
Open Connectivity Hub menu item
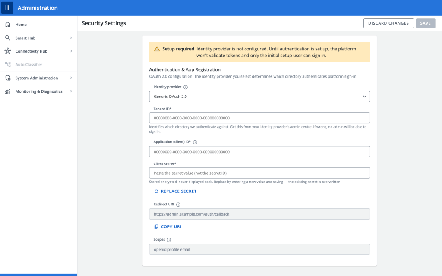click(38, 51)
